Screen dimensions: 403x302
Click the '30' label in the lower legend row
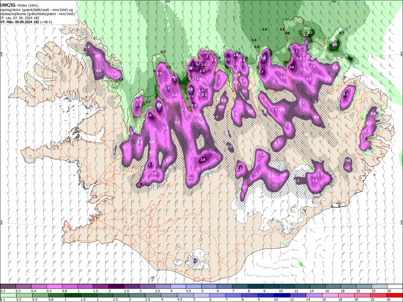pyautogui.click(x=389, y=299)
